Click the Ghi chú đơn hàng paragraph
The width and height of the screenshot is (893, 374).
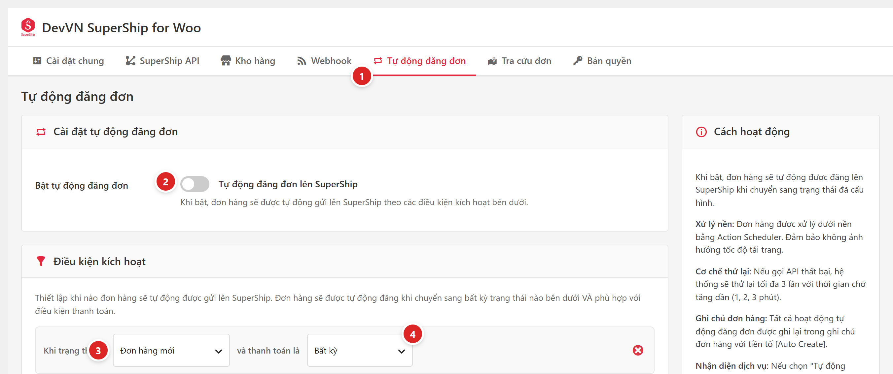[x=775, y=331]
